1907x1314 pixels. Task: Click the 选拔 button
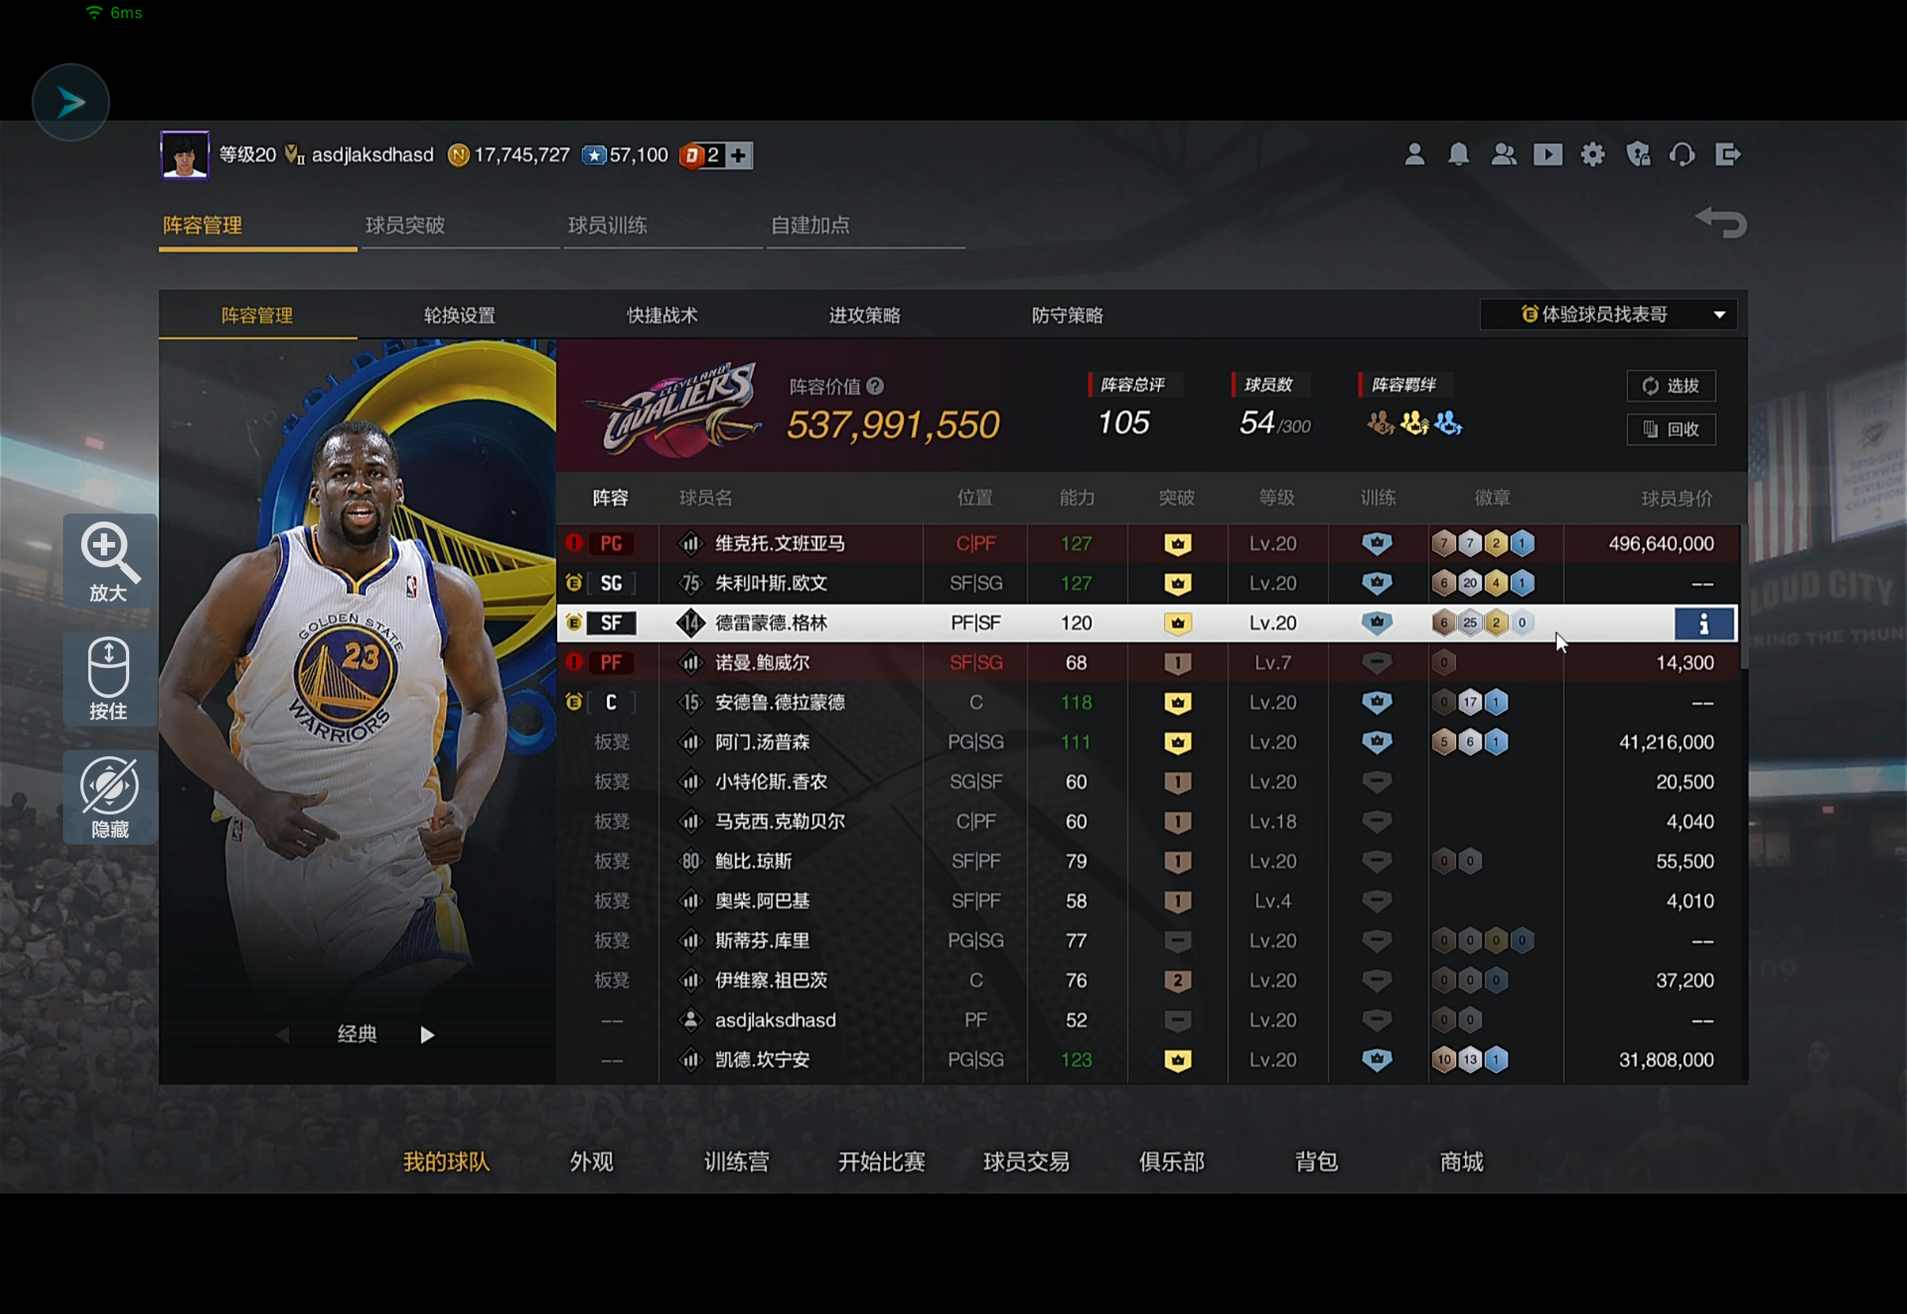coord(1671,386)
